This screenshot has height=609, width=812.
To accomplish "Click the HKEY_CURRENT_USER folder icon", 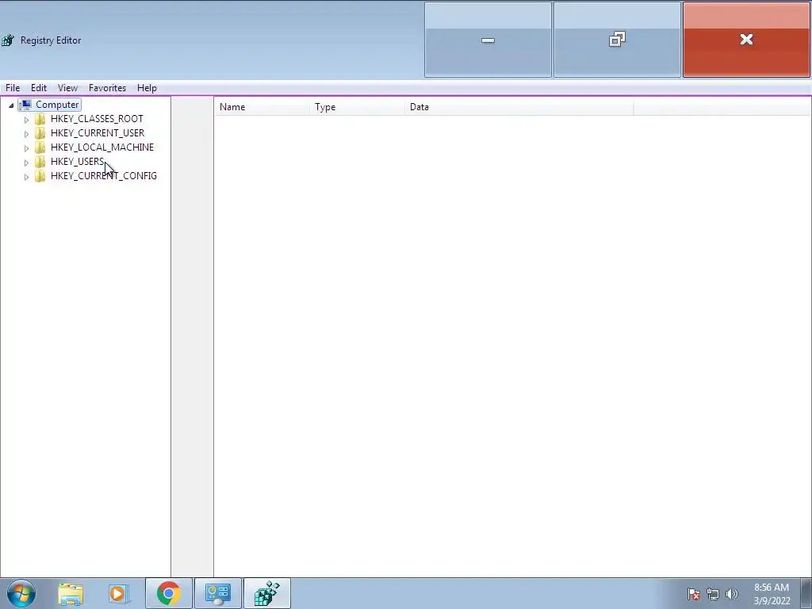I will [40, 133].
